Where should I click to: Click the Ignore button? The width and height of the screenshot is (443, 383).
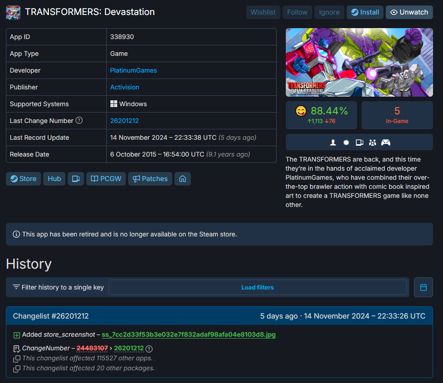coord(329,12)
